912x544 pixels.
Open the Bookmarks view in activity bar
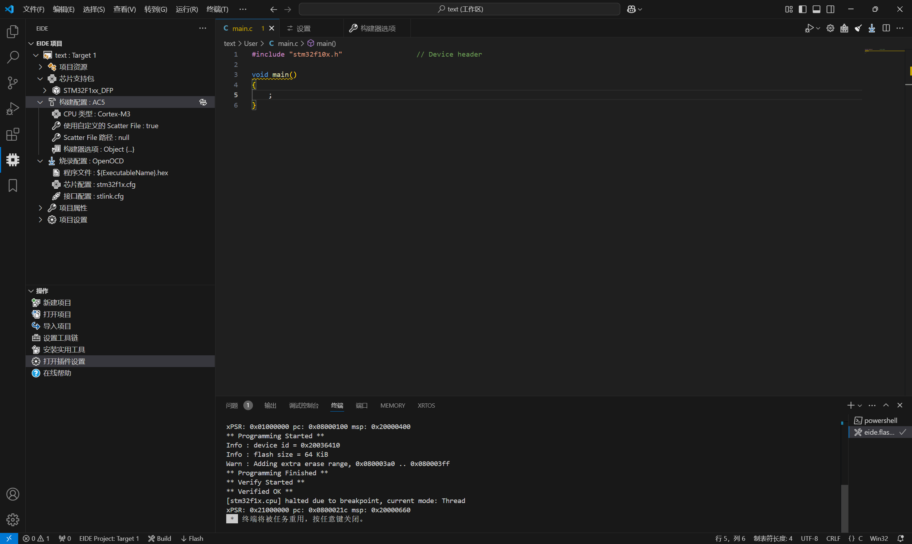coord(13,185)
